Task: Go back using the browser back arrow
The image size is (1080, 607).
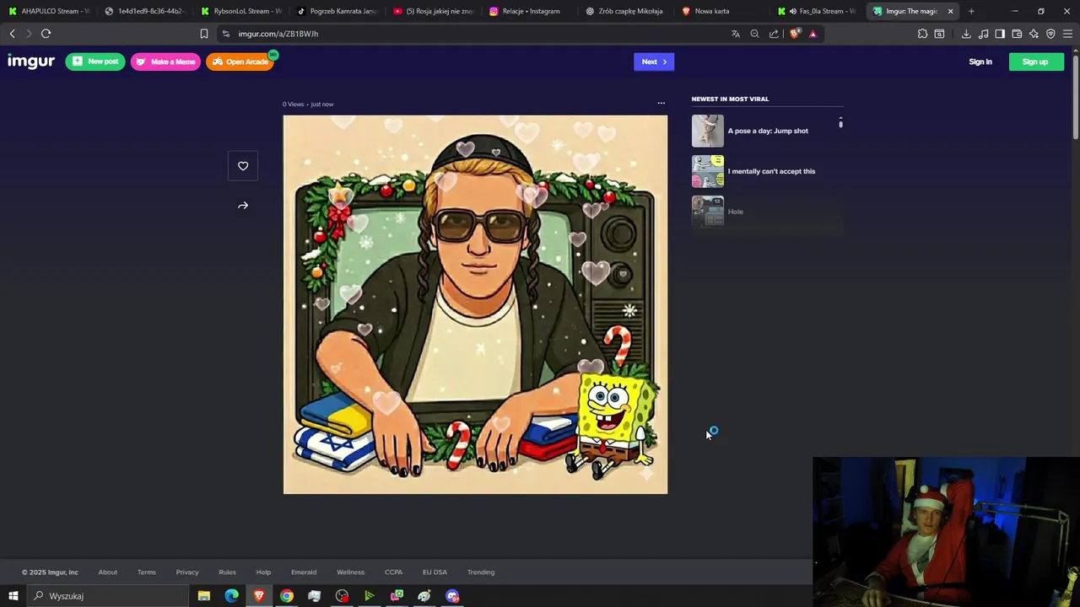Action: (12, 34)
